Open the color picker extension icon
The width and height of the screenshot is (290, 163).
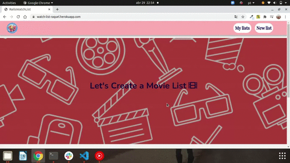click(251, 17)
